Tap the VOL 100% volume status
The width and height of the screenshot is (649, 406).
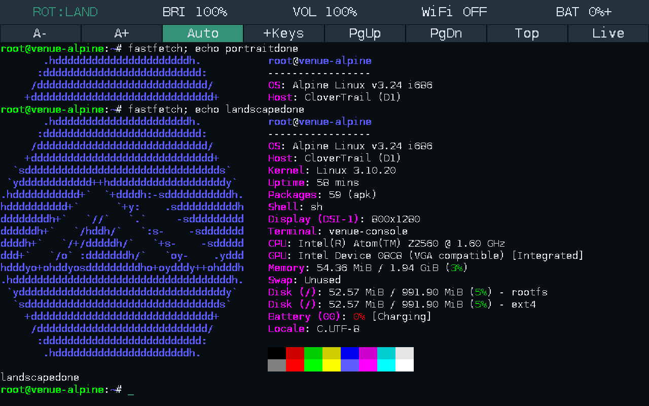click(325, 12)
